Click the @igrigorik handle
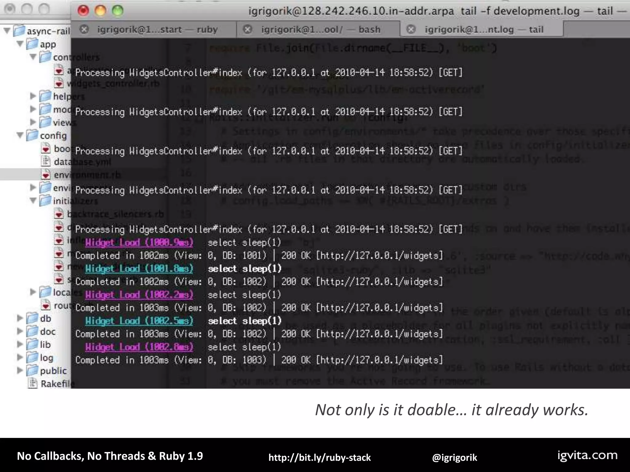Viewport: 630px width, 472px height. point(454,458)
